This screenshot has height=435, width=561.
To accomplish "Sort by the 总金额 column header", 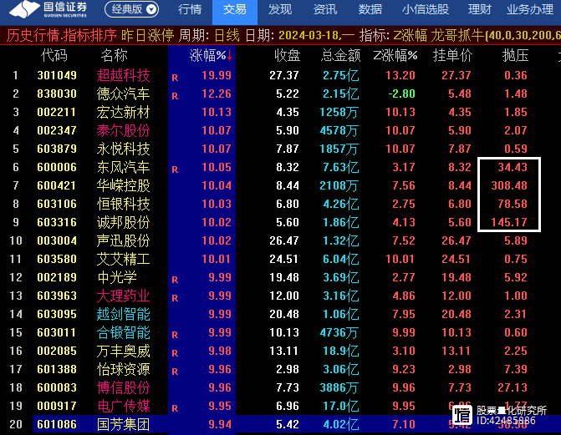I will click(x=340, y=55).
